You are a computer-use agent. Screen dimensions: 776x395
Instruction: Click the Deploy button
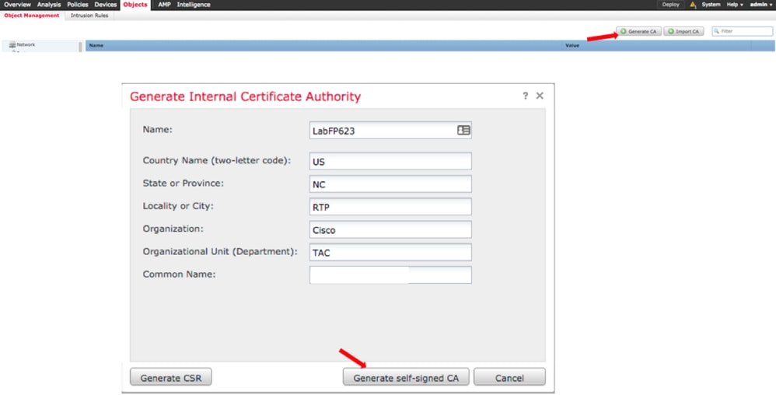coord(670,5)
